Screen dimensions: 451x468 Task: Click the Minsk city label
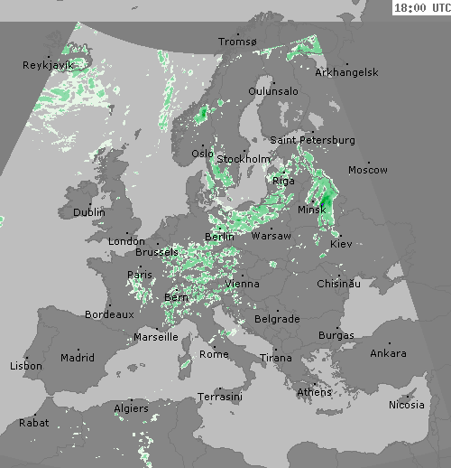coord(312,210)
